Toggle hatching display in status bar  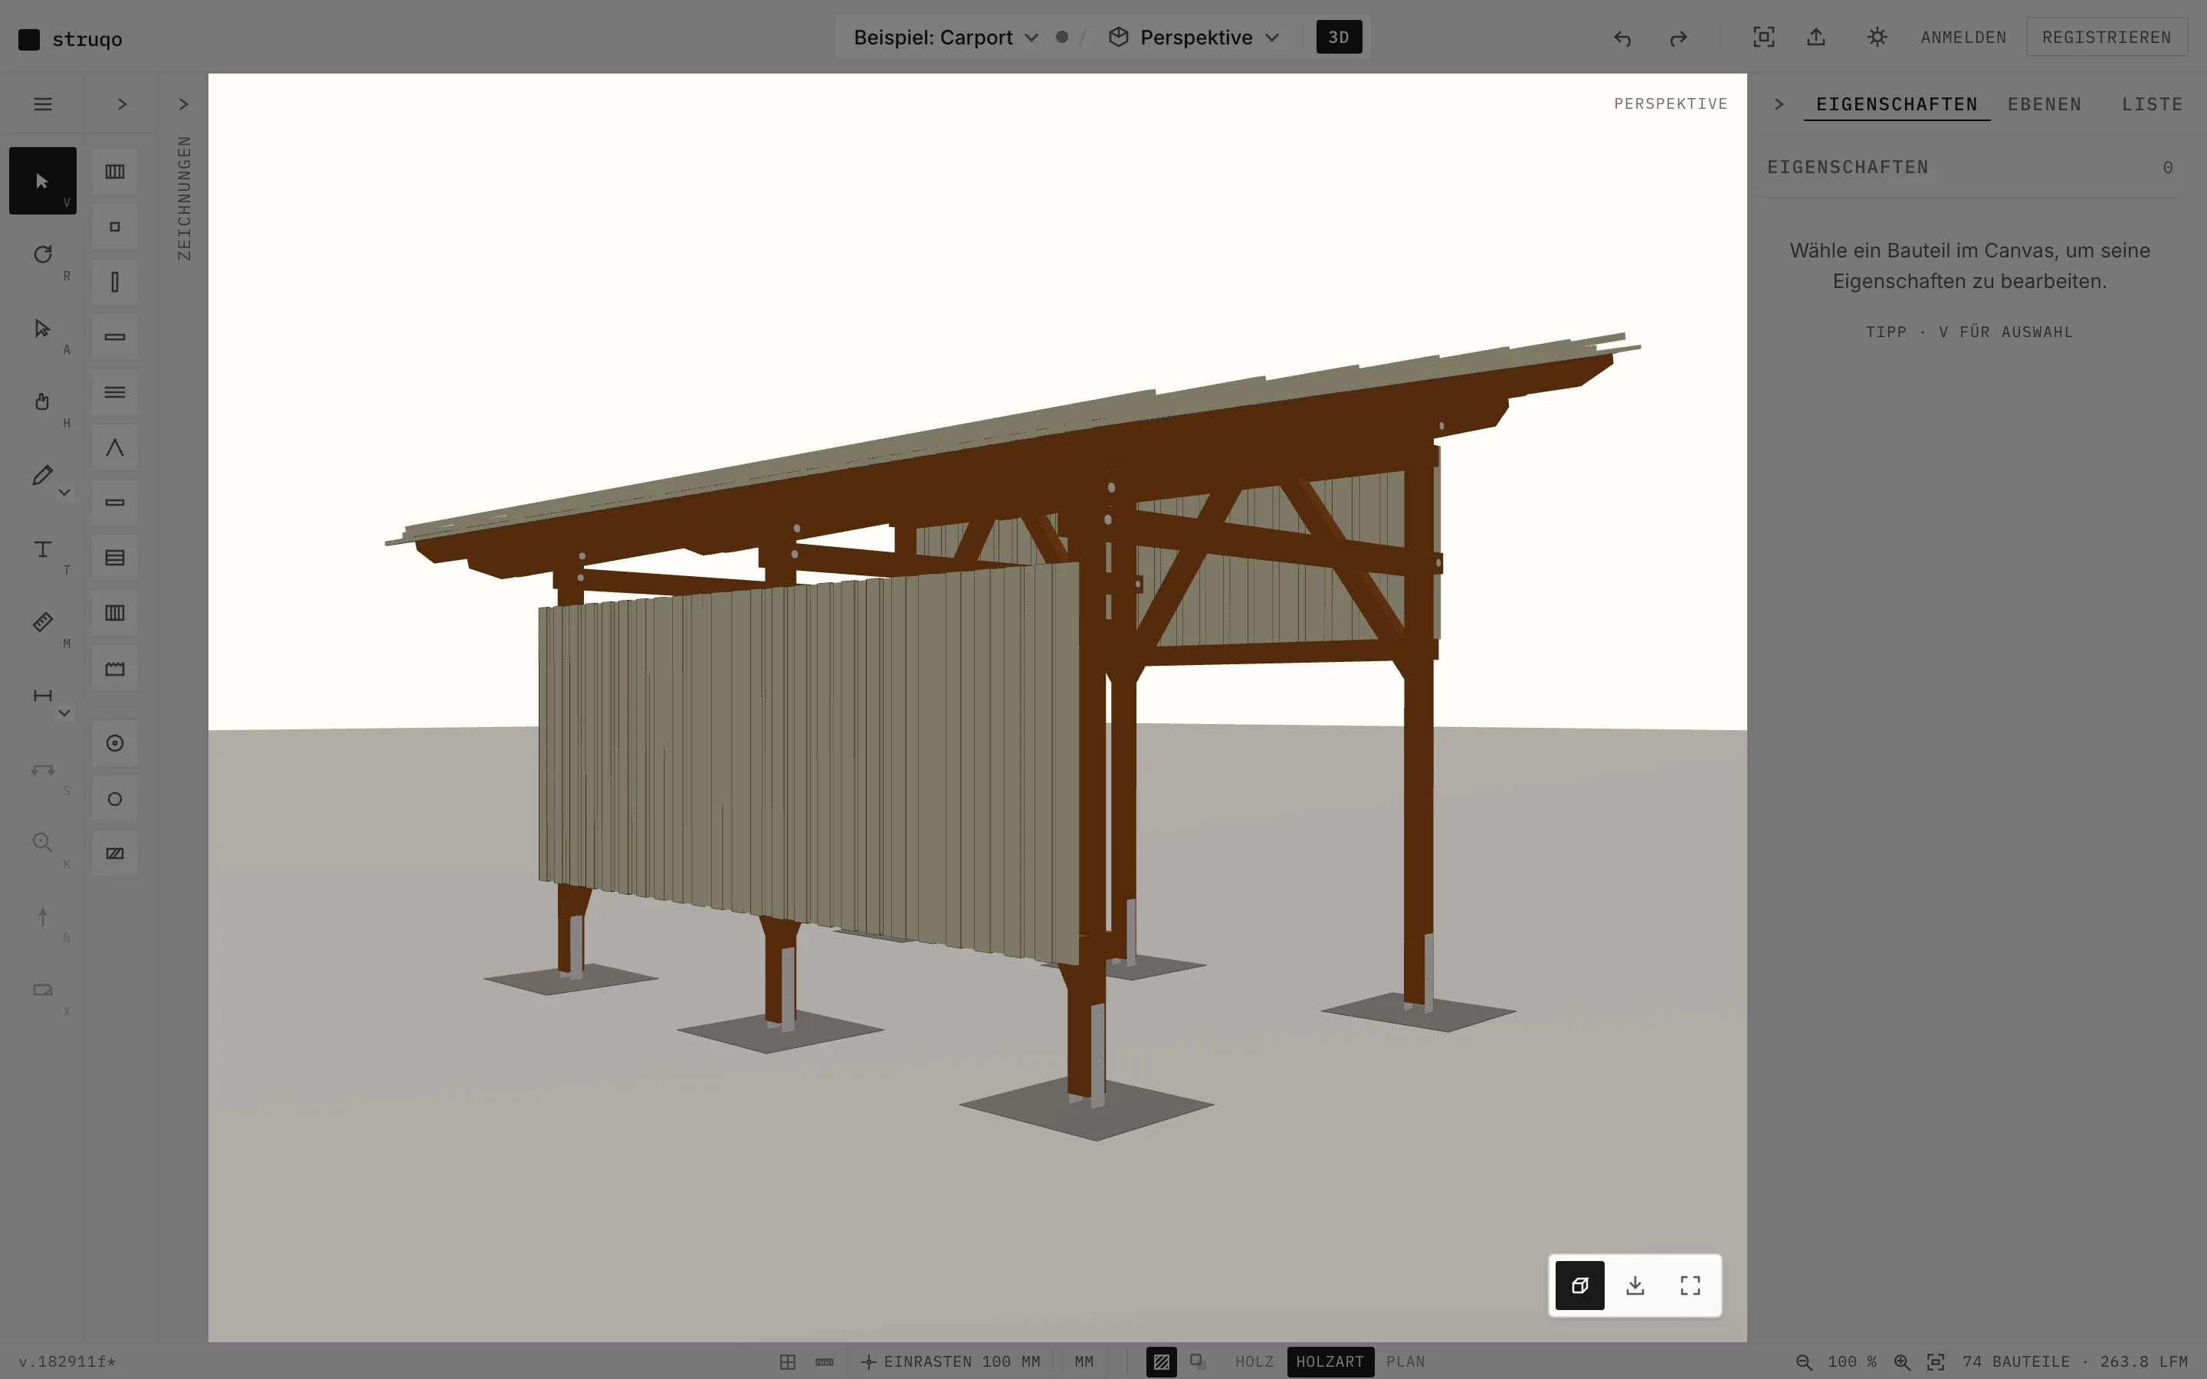point(1161,1361)
